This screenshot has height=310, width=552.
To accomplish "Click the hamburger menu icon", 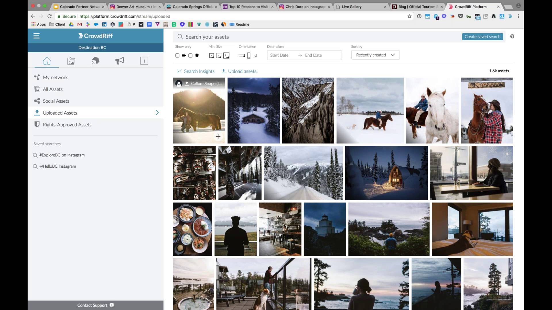I will 37,36.
